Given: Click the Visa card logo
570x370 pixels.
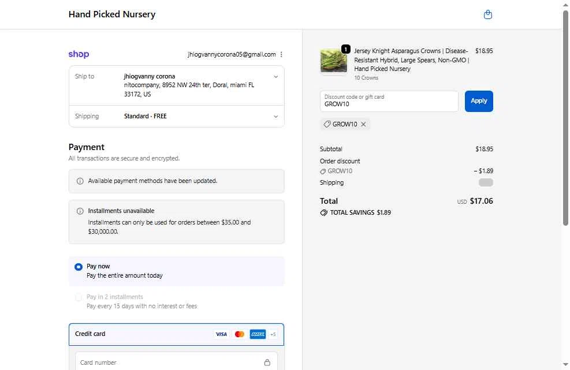Looking at the screenshot, I should (x=221, y=334).
